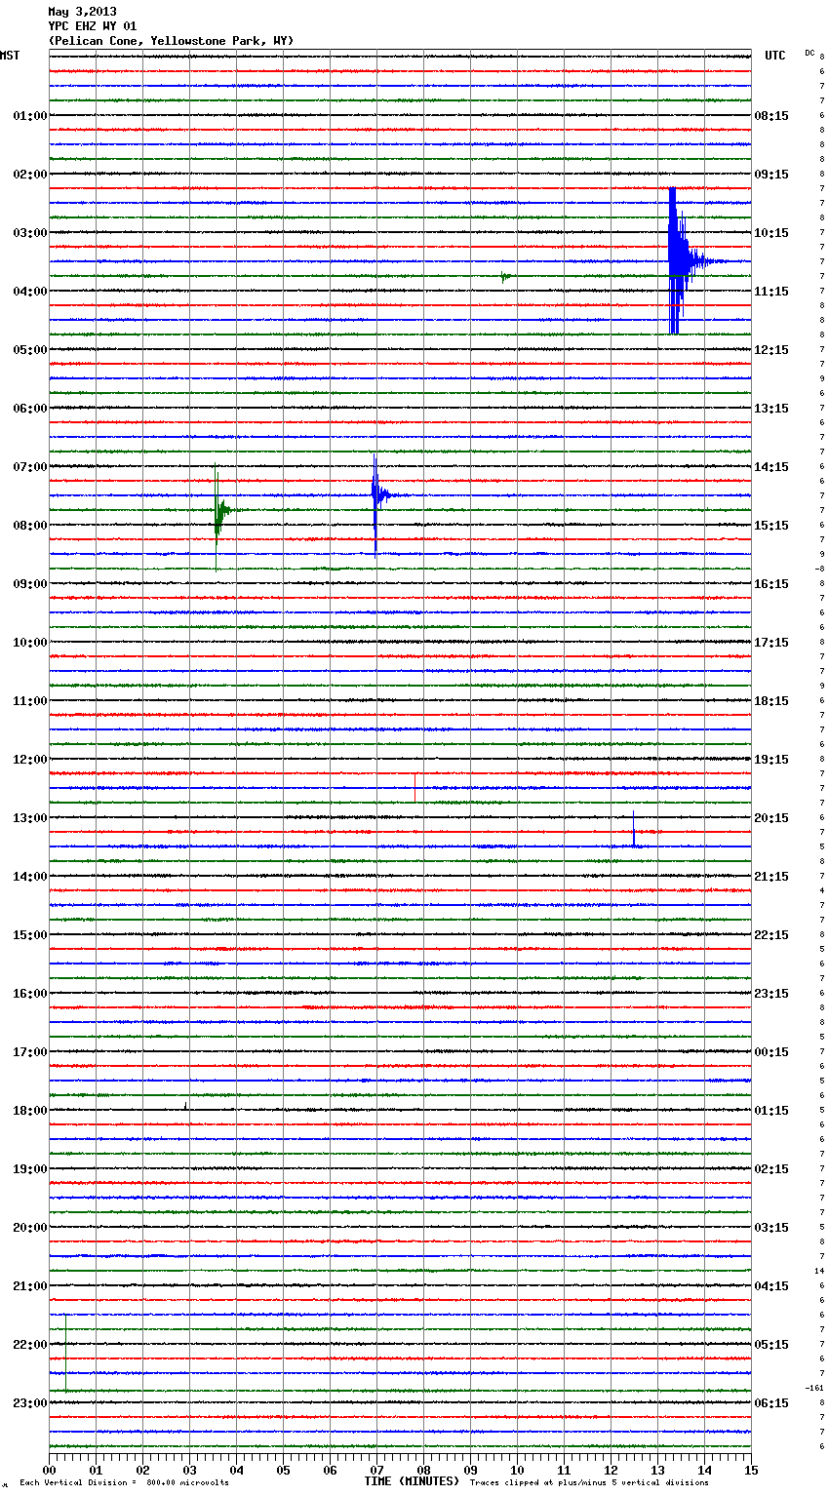Click the MST column header
The image size is (829, 1496).
pos(10,56)
